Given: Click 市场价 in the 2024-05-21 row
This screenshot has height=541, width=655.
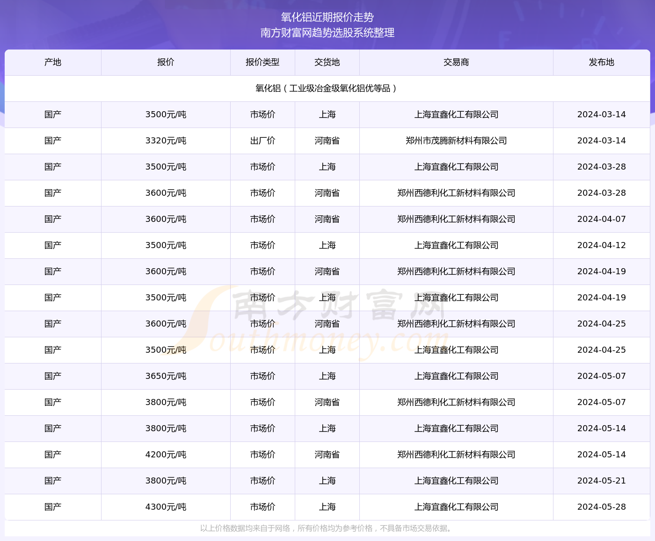Looking at the screenshot, I should coord(262,481).
